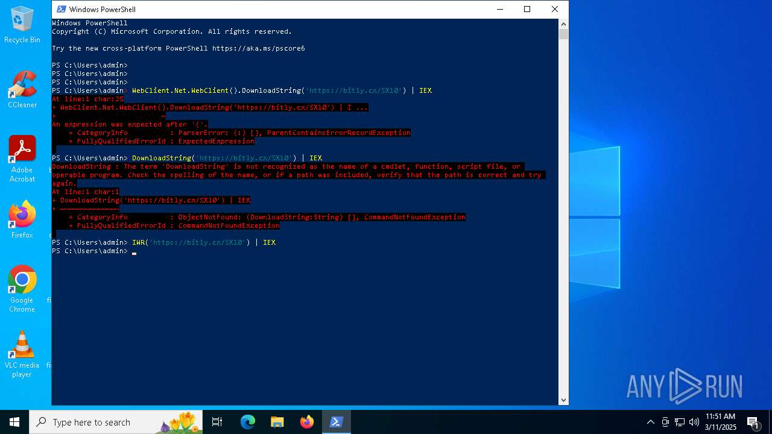Image resolution: width=772 pixels, height=434 pixels.
Task: Select the Google Chrome desktop icon
Action: click(22, 289)
